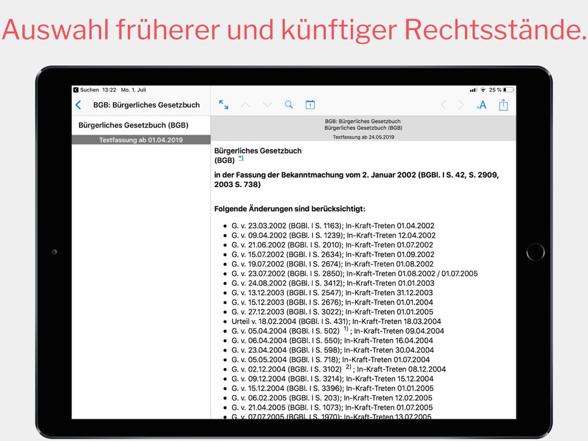The image size is (588, 441).
Task: Check the battery icon in status bar
Action: tap(508, 90)
